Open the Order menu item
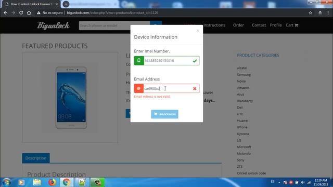333x187 pixels. 238,25
